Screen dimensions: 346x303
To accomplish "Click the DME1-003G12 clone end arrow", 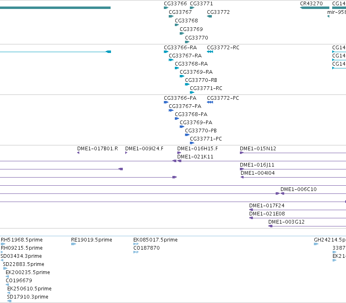I will click(x=270, y=226).
